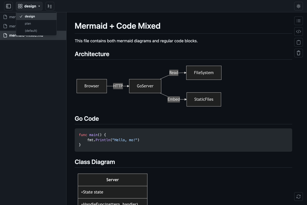307x205 pixels.
Task: Delete file using the trash icon
Action: 299,53
